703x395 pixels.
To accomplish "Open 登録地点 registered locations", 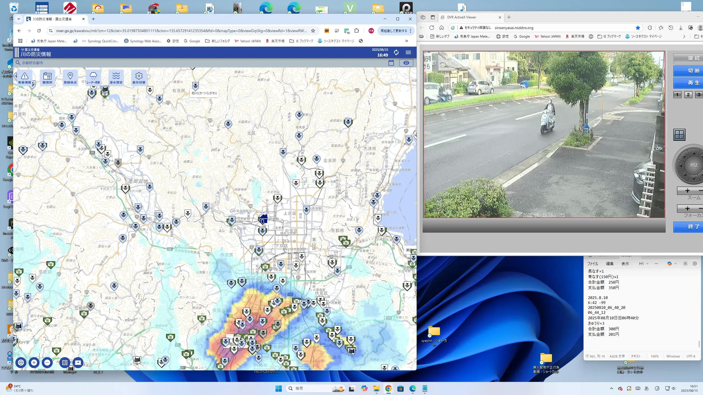I will pyautogui.click(x=70, y=78).
